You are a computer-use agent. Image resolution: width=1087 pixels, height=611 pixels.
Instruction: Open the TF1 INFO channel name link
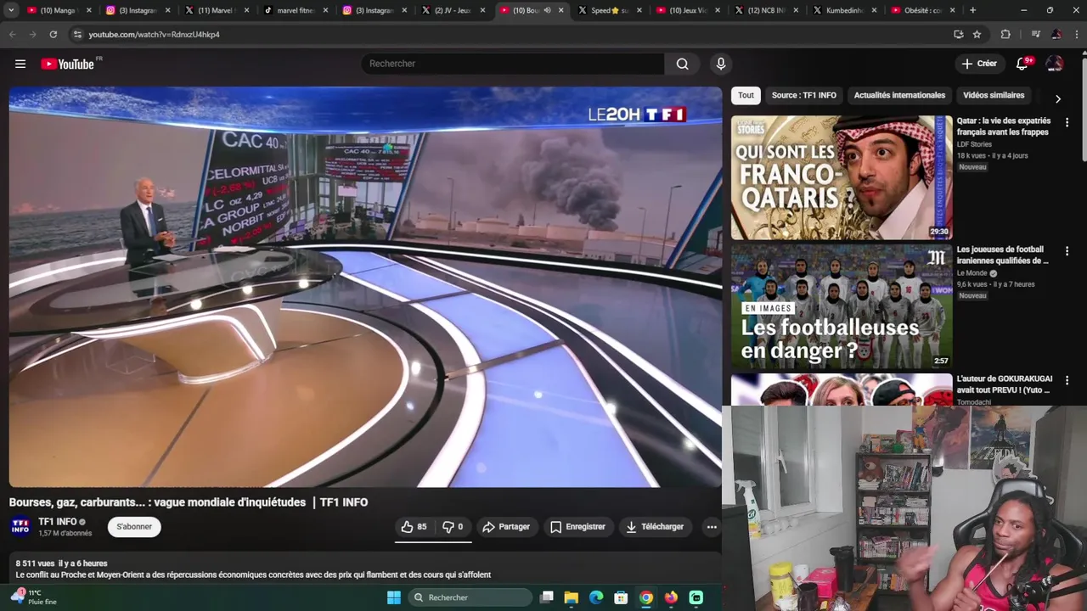[x=57, y=522]
